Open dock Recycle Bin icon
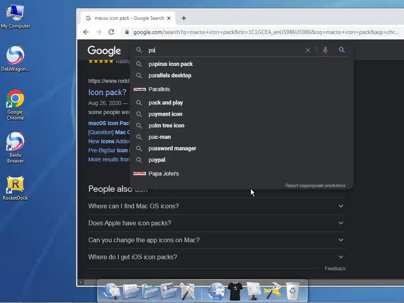Viewport: 404px width, 303px height. click(x=293, y=291)
